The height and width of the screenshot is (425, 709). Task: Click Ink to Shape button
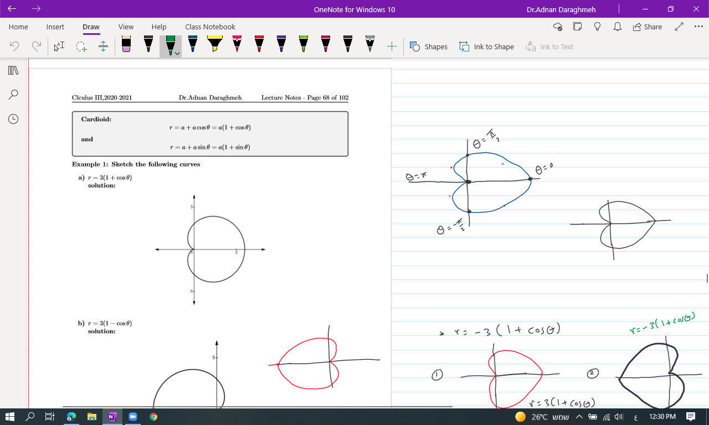pos(486,47)
